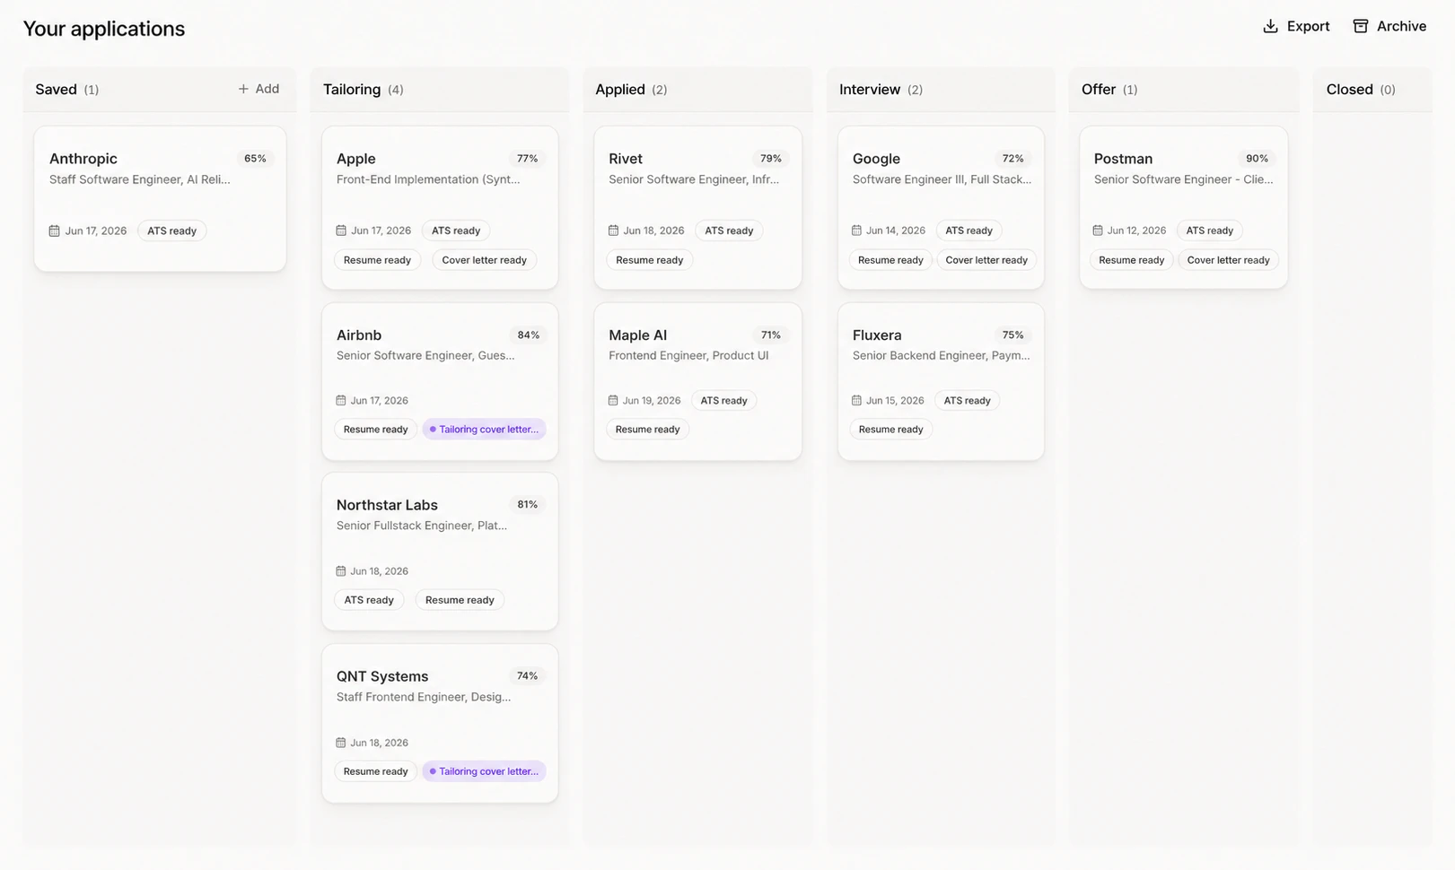Click calendar icon on Anthropic card

54,231
